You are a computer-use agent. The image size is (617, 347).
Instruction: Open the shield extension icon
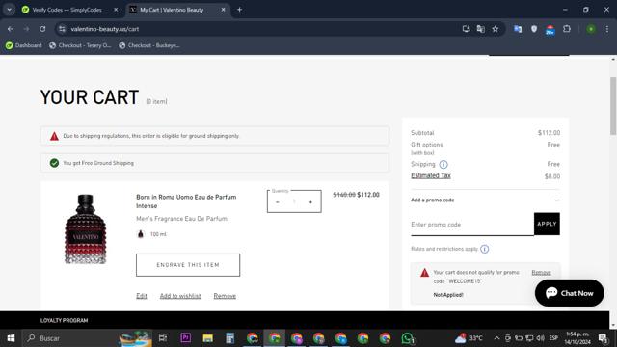(x=534, y=29)
